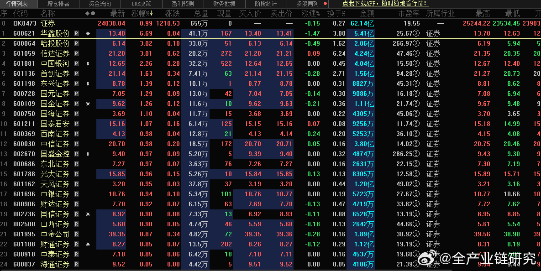Screen dimensions: 541x271
Task: Click the R badge beside 首创证券
Action: click(x=76, y=73)
